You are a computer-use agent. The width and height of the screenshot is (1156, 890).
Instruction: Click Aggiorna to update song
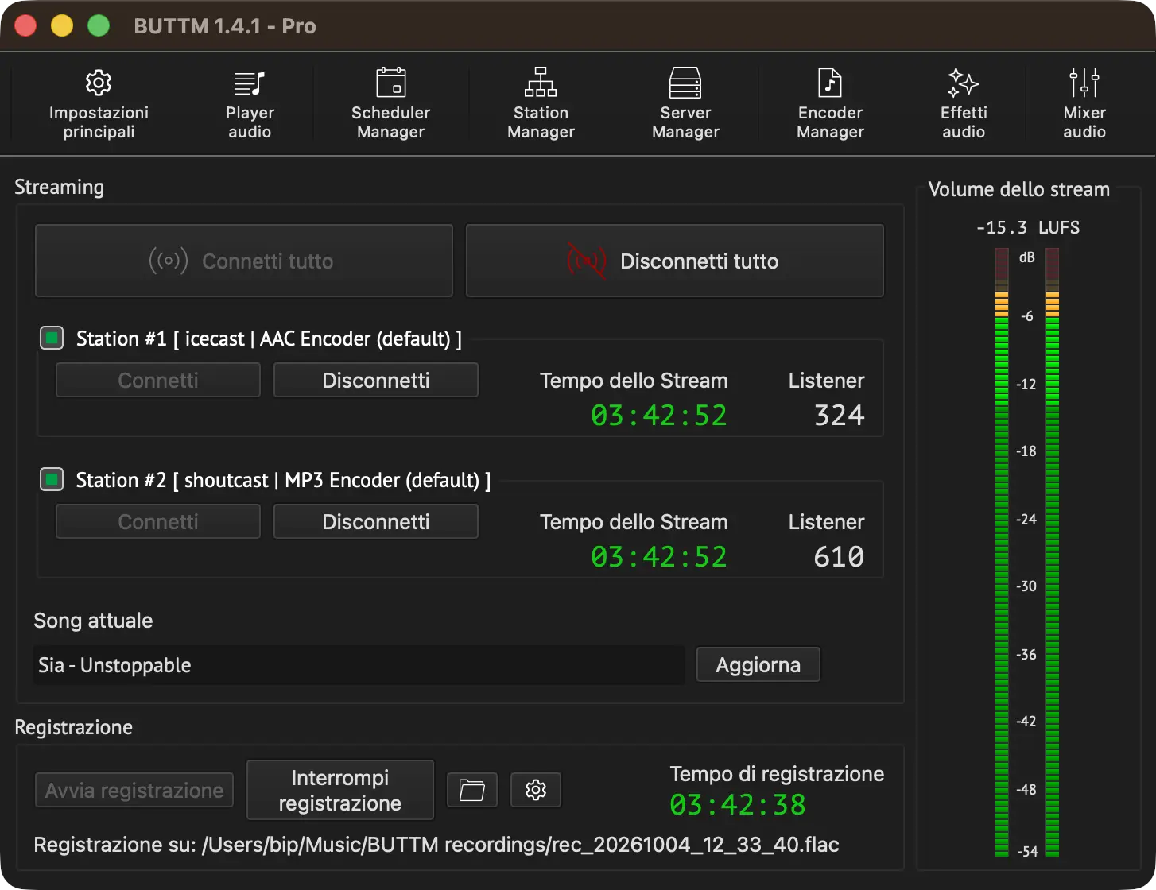(x=758, y=664)
